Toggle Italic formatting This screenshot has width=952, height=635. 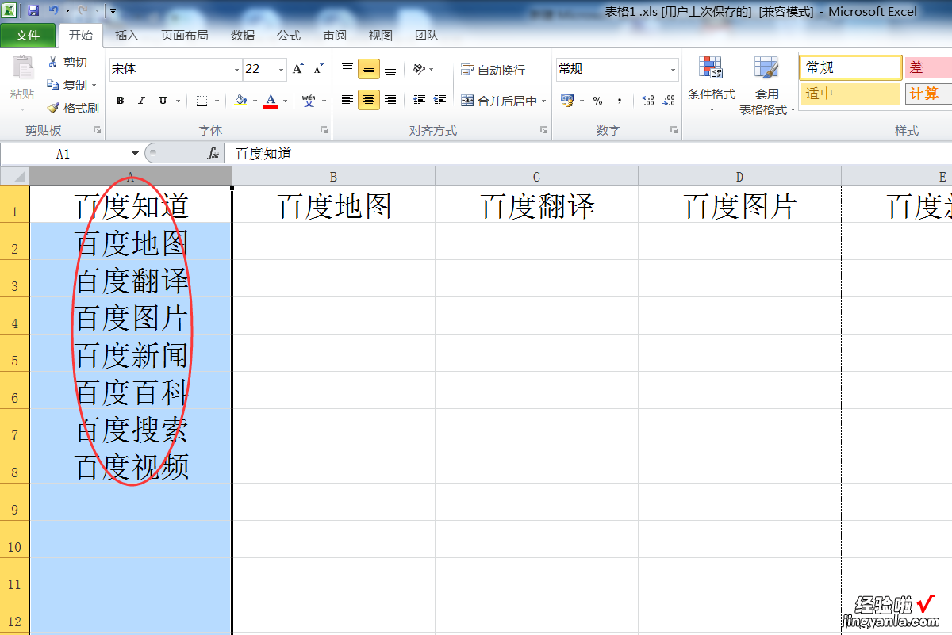[141, 101]
